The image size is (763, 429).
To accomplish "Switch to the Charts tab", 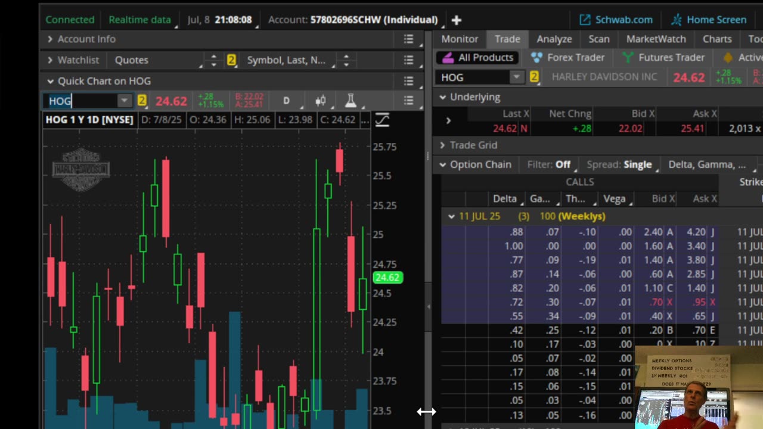I will (x=717, y=39).
